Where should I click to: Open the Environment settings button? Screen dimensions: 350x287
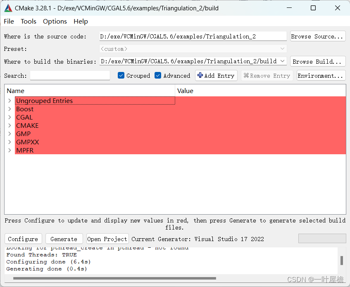[x=321, y=76]
